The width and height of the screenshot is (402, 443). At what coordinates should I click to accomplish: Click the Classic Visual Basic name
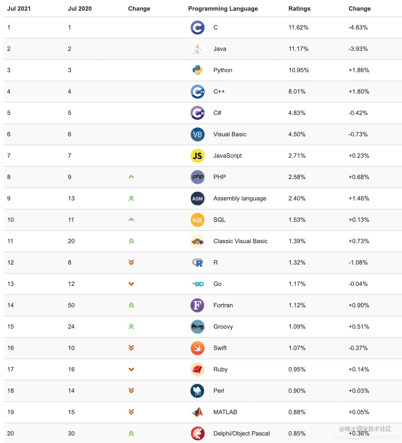tap(240, 241)
